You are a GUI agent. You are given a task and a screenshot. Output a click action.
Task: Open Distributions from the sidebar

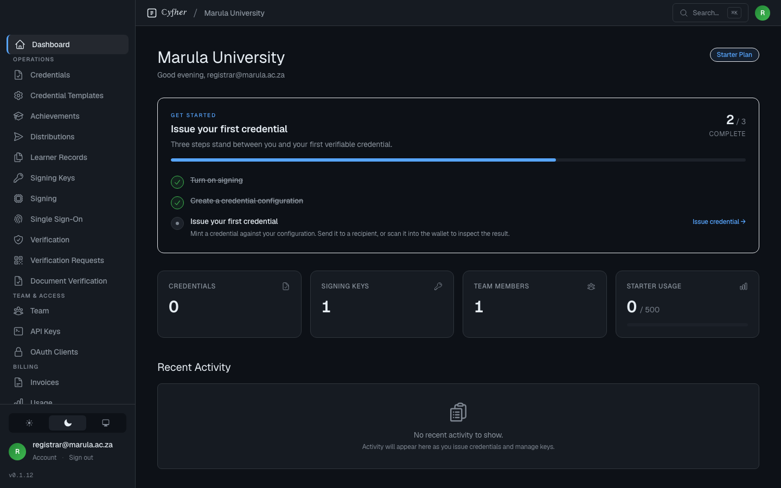pyautogui.click(x=68, y=137)
